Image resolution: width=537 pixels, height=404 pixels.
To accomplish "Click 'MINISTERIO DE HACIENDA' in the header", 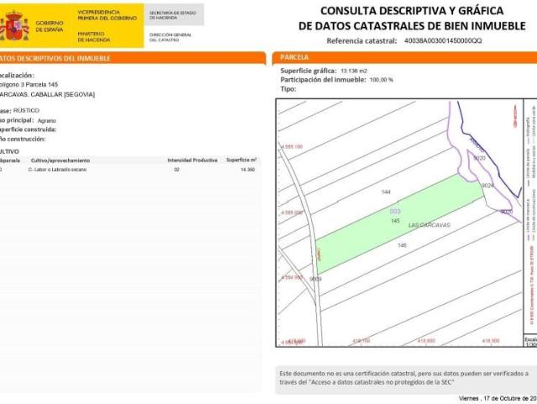I will tap(94, 37).
